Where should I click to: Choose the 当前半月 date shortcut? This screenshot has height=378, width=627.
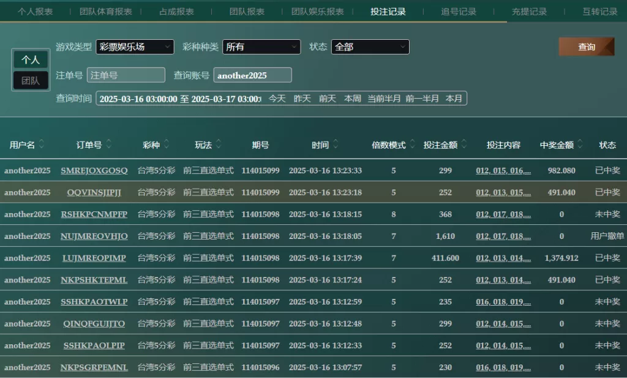click(384, 99)
